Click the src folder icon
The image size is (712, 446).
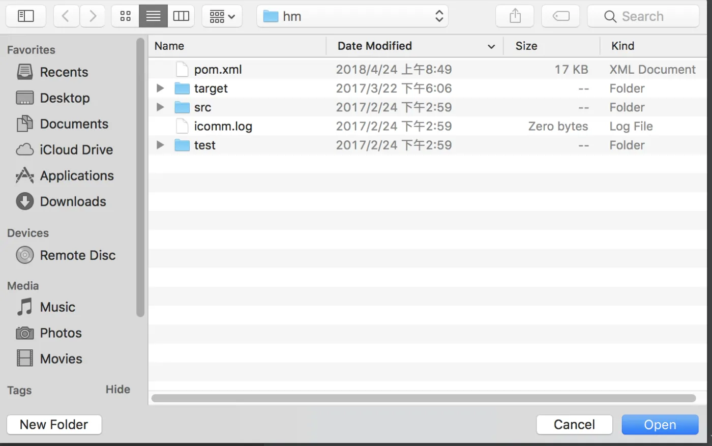pos(182,107)
